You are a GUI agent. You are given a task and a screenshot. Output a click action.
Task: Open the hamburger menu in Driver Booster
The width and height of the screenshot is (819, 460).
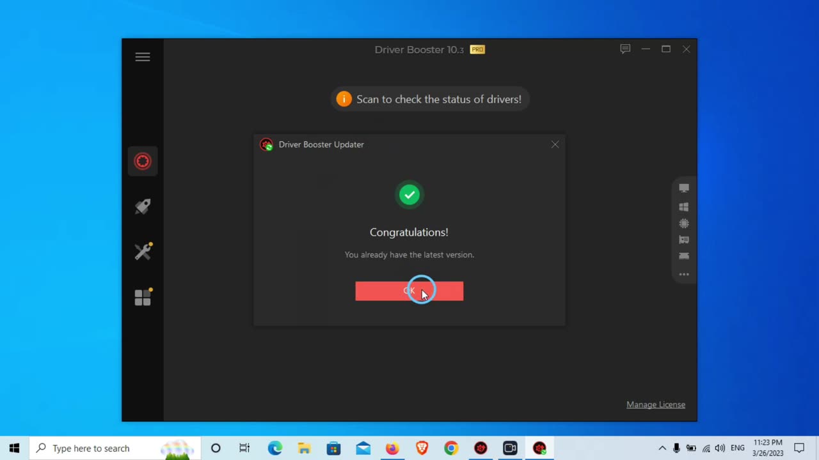[x=143, y=57]
